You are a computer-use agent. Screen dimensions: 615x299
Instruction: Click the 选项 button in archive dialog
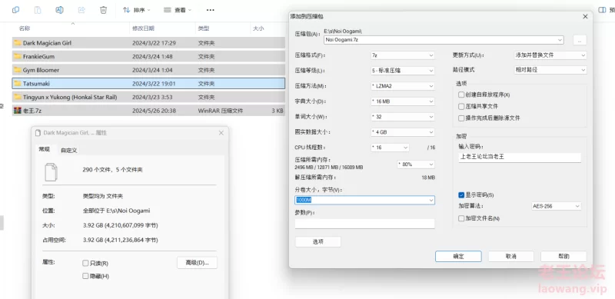pyautogui.click(x=318, y=241)
